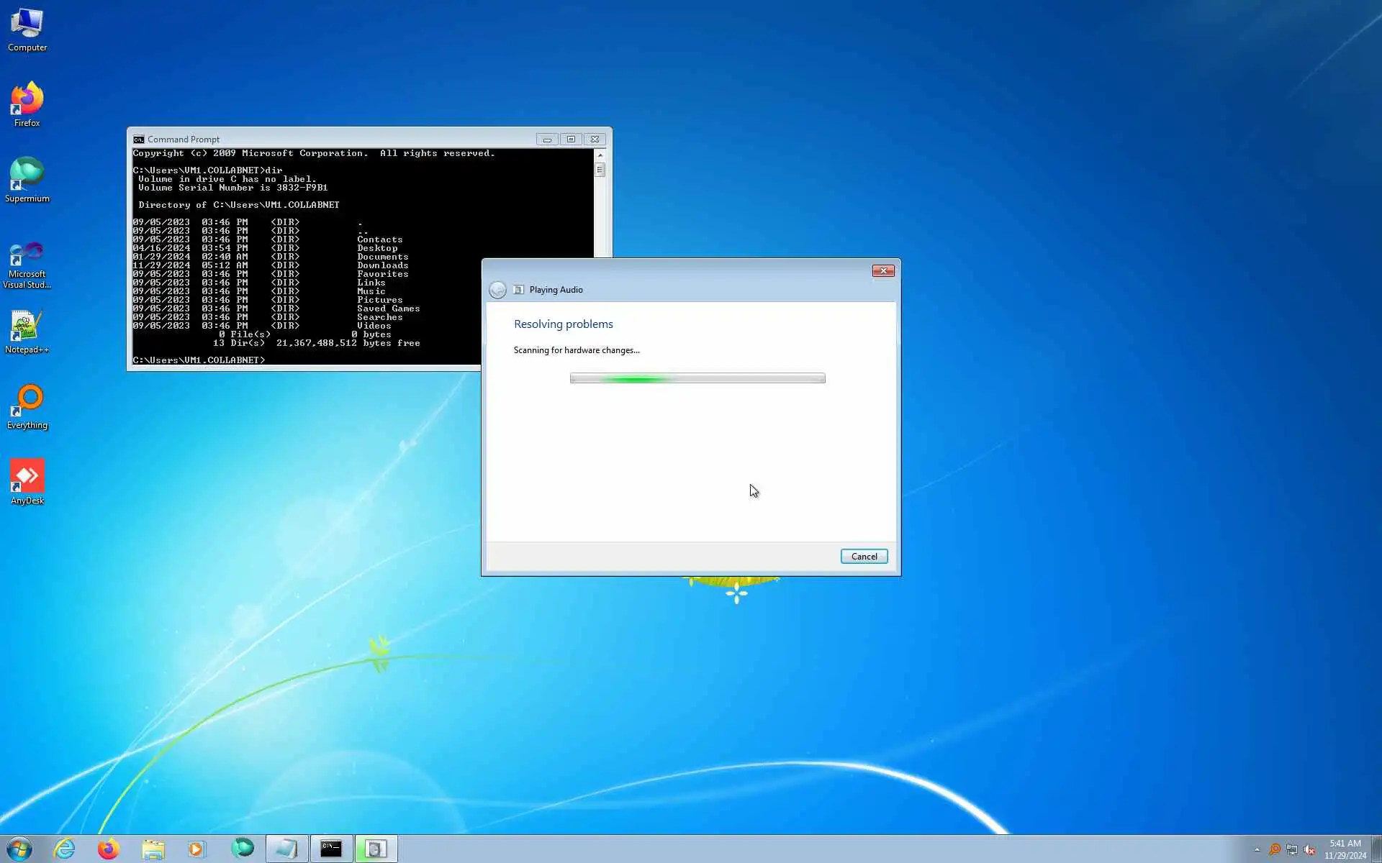Launch Windows Media Player from taskbar
Screen dimensions: 1382x863
[x=196, y=849]
